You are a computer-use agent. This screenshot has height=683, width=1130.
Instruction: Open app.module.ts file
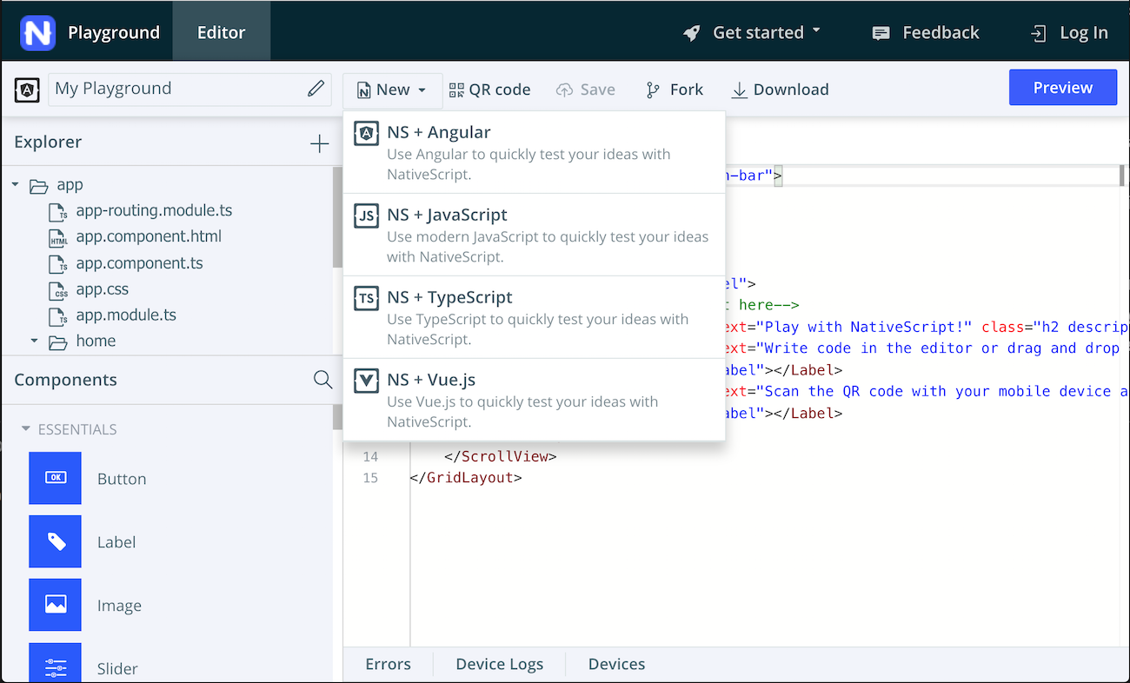126,315
